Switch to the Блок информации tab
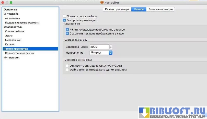This screenshot has height=119, width=207. (160, 9)
